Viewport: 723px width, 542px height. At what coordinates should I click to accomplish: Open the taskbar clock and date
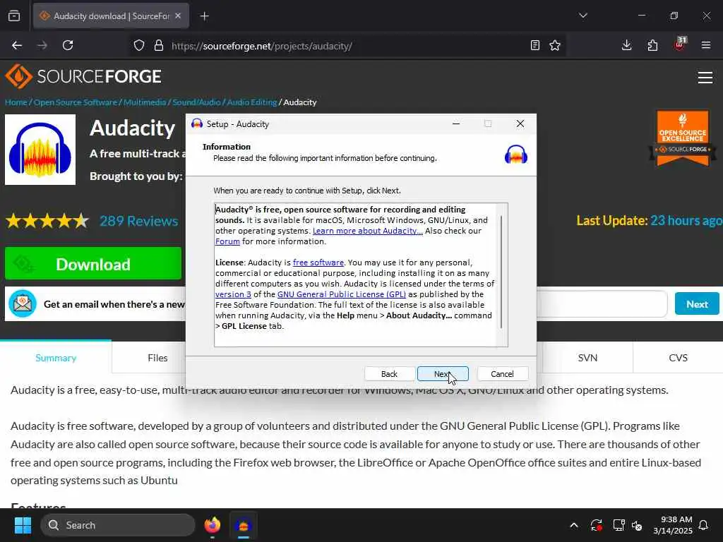point(673,525)
